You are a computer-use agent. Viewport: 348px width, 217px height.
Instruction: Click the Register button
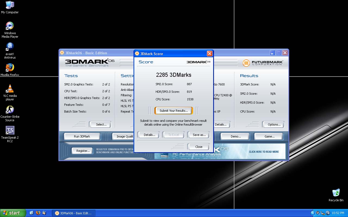pos(83,151)
